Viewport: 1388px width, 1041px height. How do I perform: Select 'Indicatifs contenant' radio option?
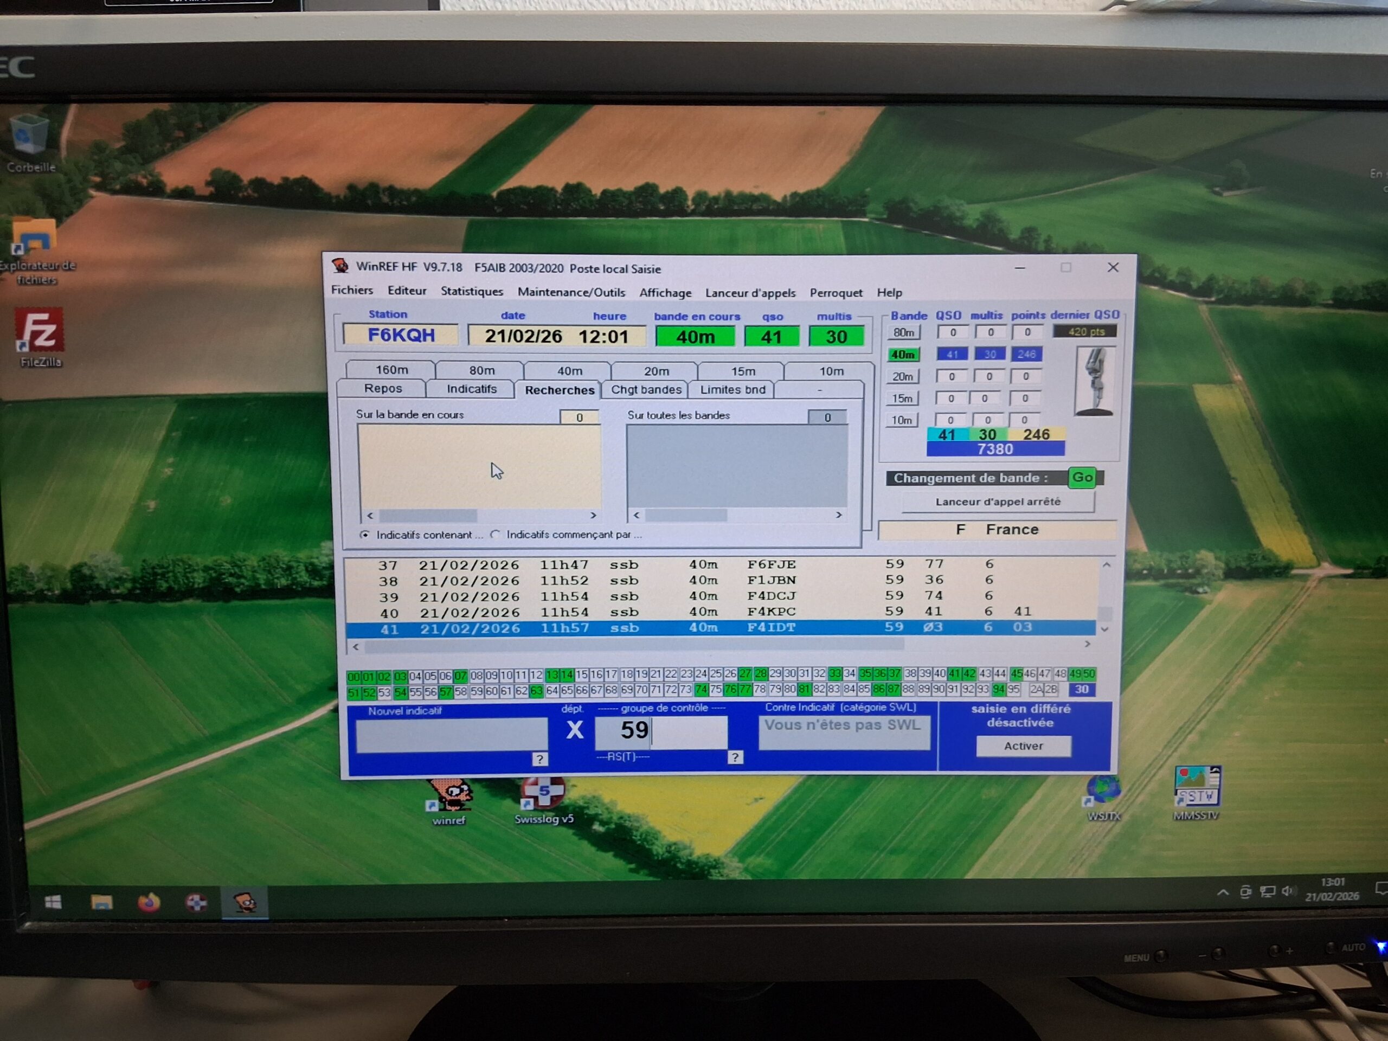pyautogui.click(x=364, y=535)
